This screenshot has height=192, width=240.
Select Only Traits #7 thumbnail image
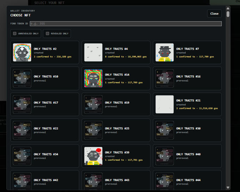(x=164, y=52)
